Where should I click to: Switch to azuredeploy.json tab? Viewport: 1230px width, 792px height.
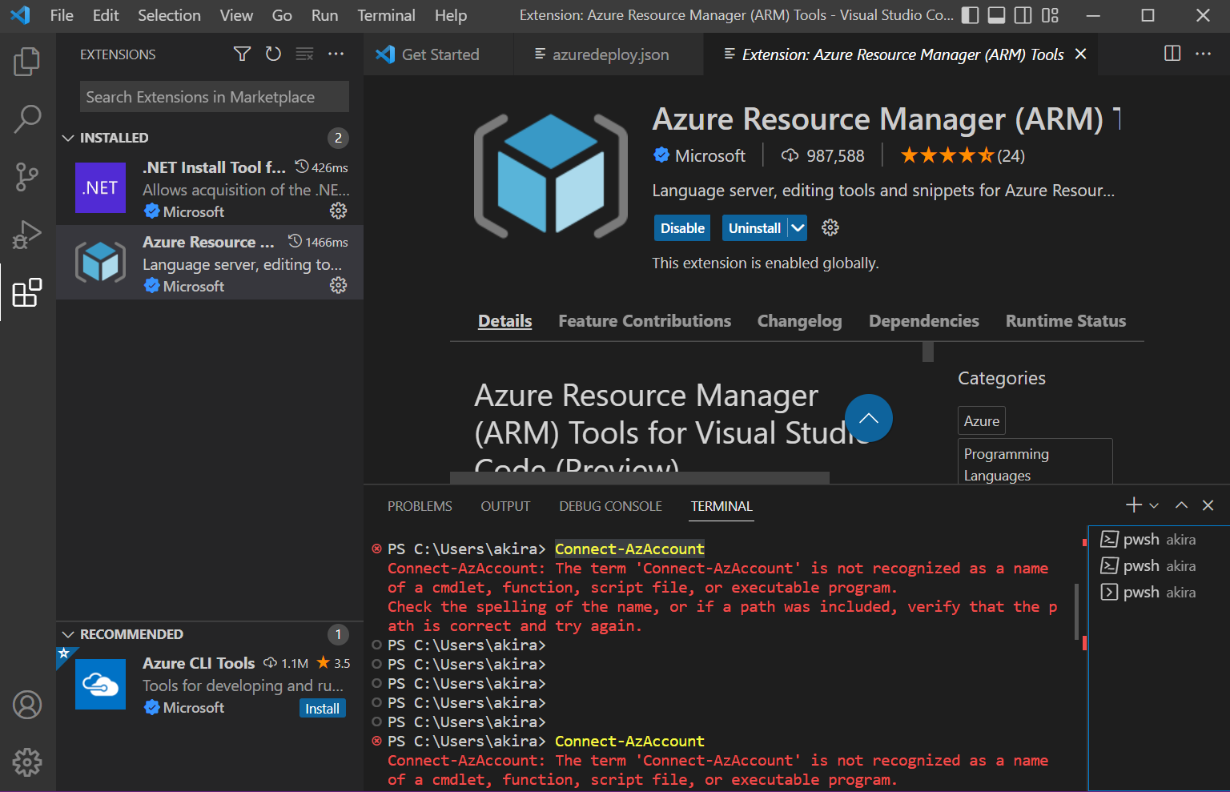609,54
